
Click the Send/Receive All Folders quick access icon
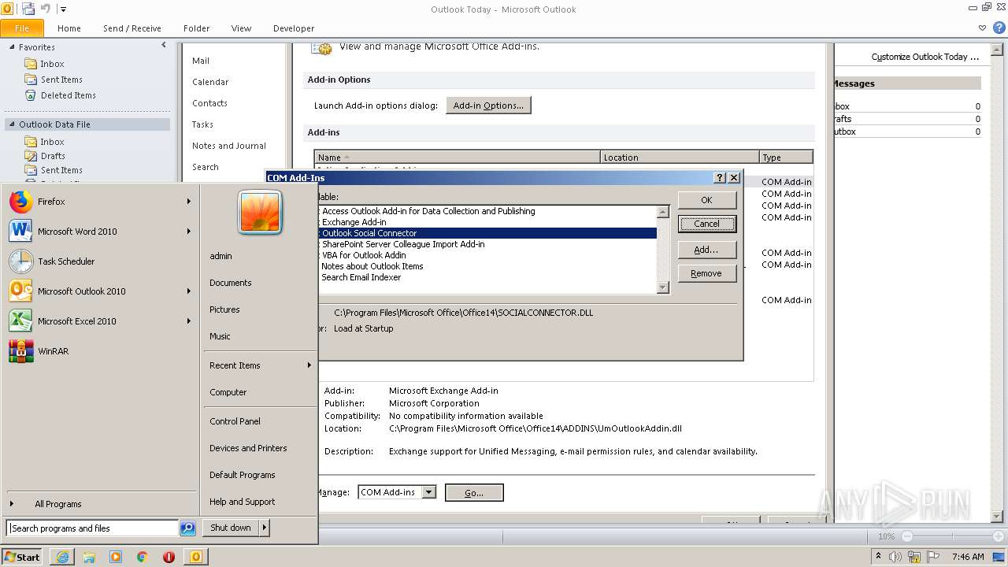[x=28, y=9]
